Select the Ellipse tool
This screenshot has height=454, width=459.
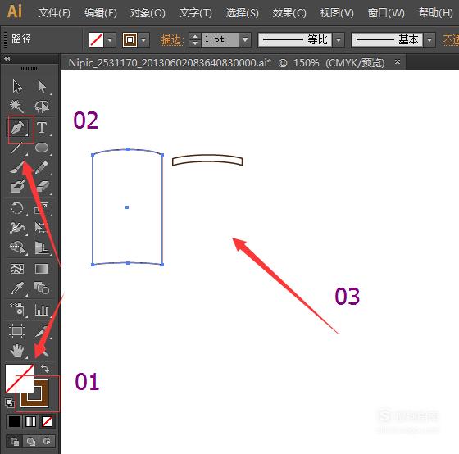click(42, 148)
